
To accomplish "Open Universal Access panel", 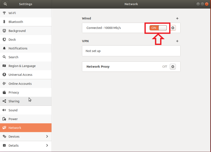I will coord(20,75).
